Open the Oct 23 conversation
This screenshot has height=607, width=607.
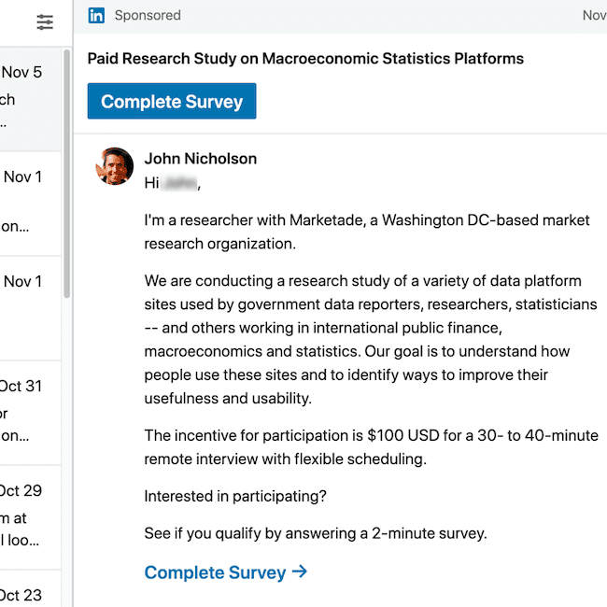pyautogui.click(x=30, y=589)
